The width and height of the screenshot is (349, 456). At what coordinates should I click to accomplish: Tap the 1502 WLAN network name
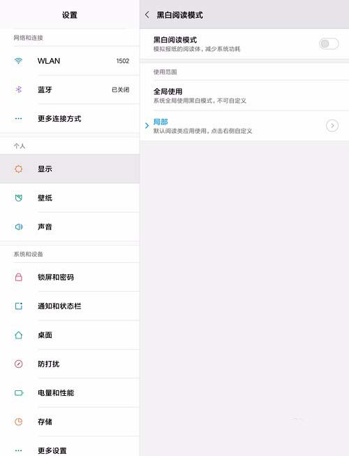pos(123,61)
